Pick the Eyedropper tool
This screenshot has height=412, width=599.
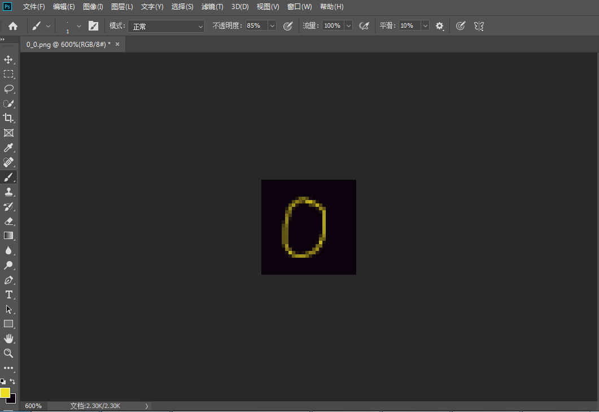tap(8, 148)
